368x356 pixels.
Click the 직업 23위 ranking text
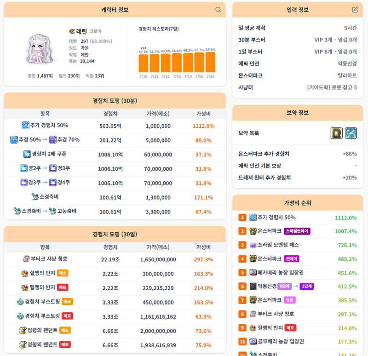[95, 76]
